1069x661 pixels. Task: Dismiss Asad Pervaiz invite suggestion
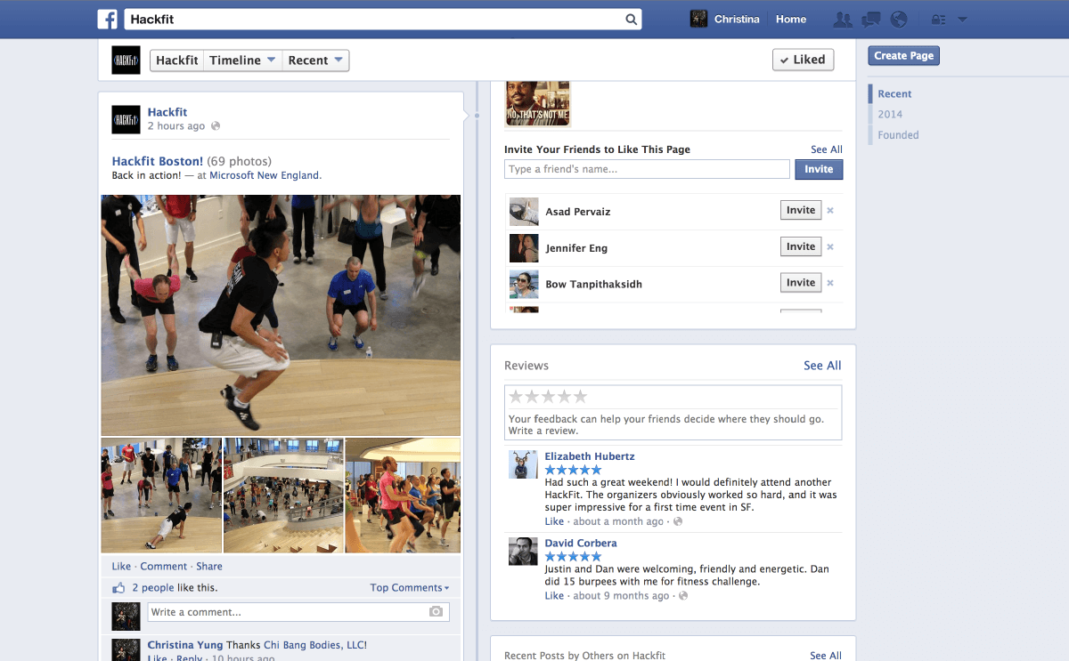[830, 211]
